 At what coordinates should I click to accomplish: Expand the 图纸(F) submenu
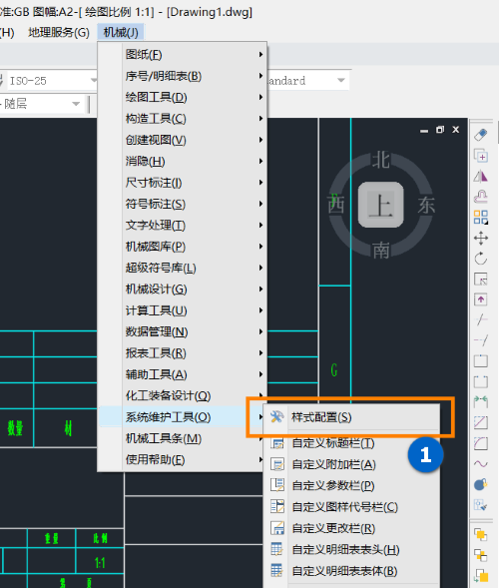tap(183, 54)
